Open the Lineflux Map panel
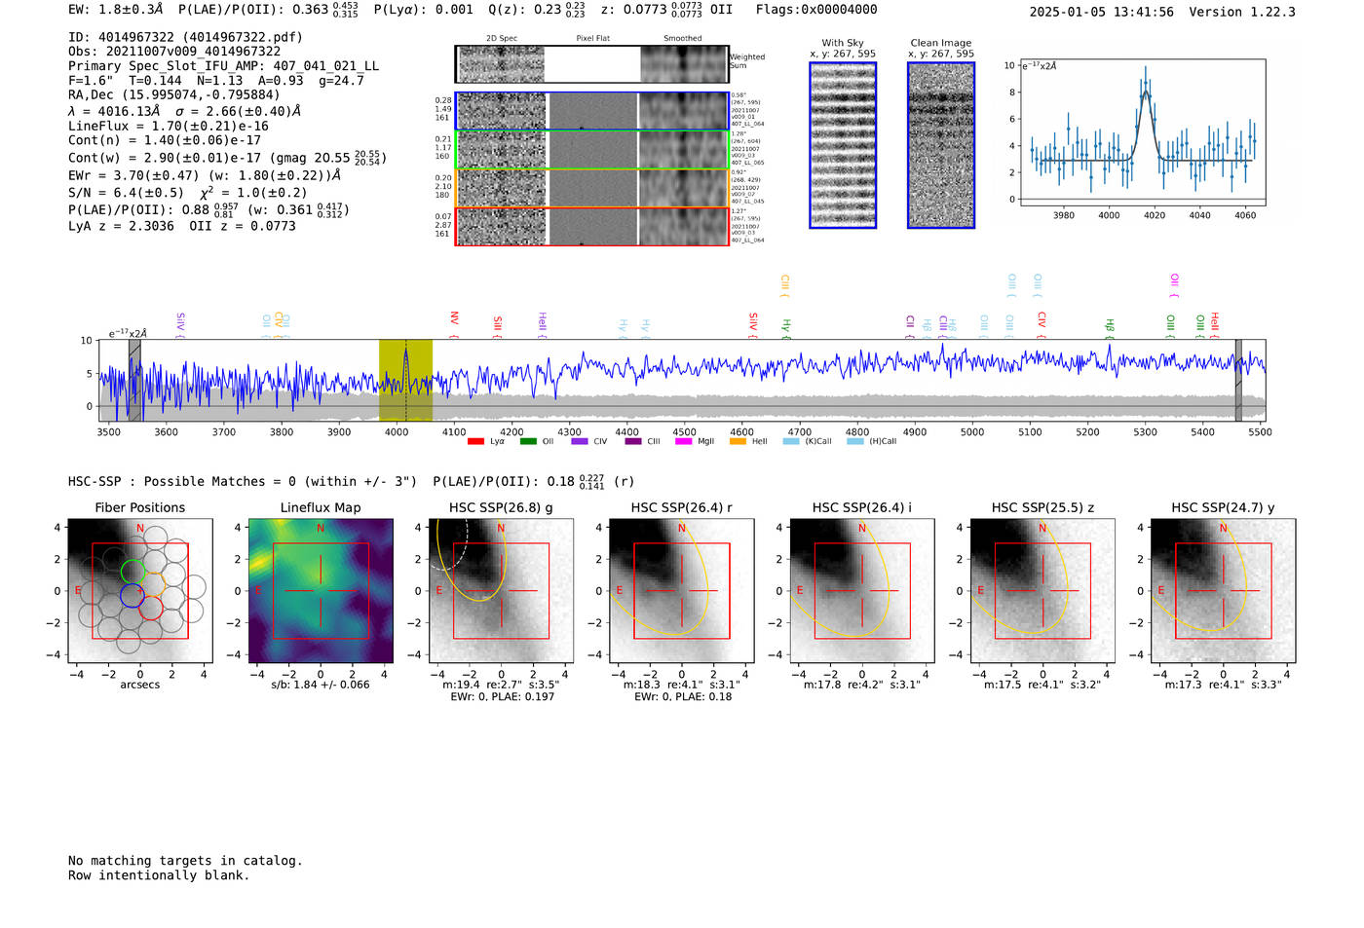The height and width of the screenshot is (928, 1364). tap(321, 591)
